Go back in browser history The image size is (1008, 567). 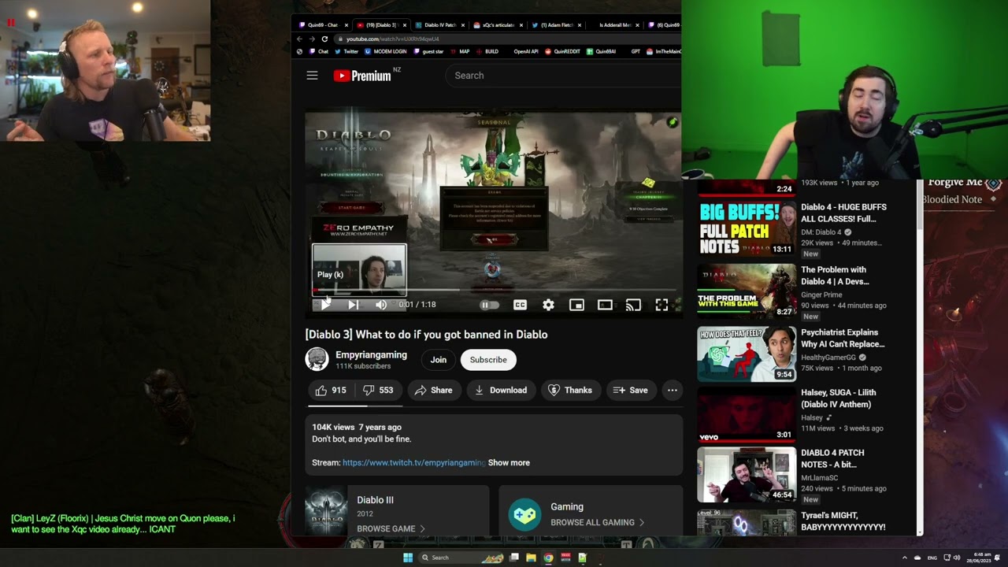click(x=299, y=39)
